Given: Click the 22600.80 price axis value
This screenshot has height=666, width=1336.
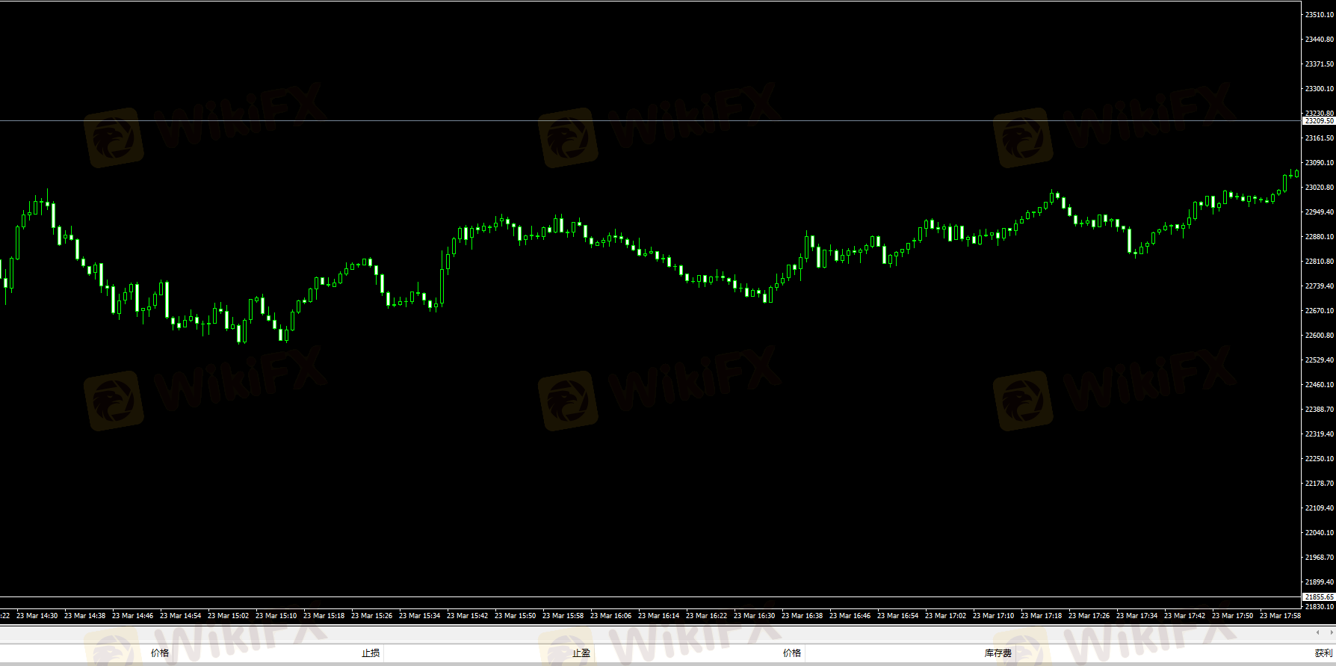Looking at the screenshot, I should [x=1320, y=336].
